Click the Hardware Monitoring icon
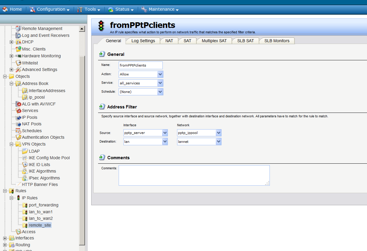The image size is (367, 251). 18,56
